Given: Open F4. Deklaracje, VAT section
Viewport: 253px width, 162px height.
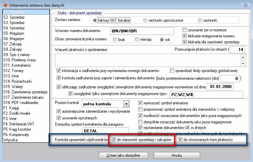Looking at the screenshot, I should [26, 124].
